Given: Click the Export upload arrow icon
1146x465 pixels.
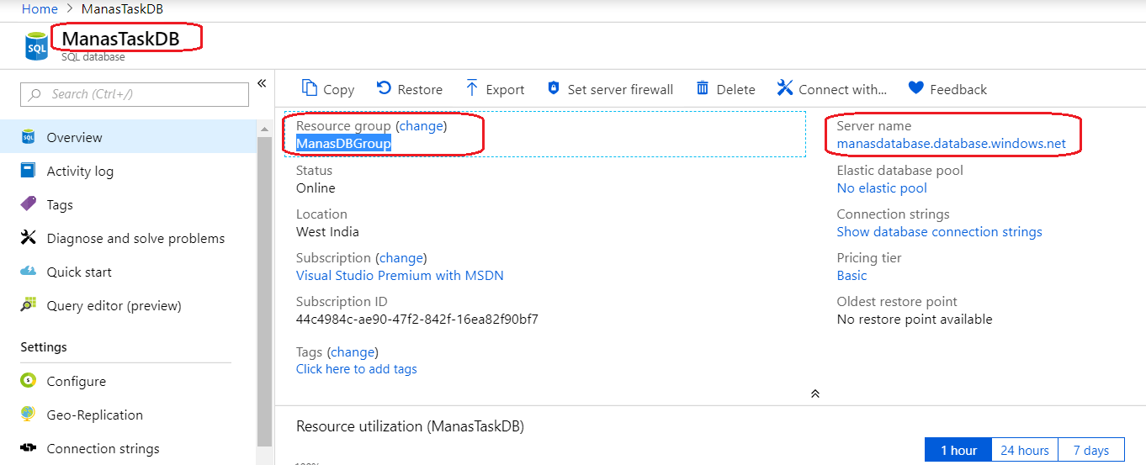Looking at the screenshot, I should coord(471,88).
